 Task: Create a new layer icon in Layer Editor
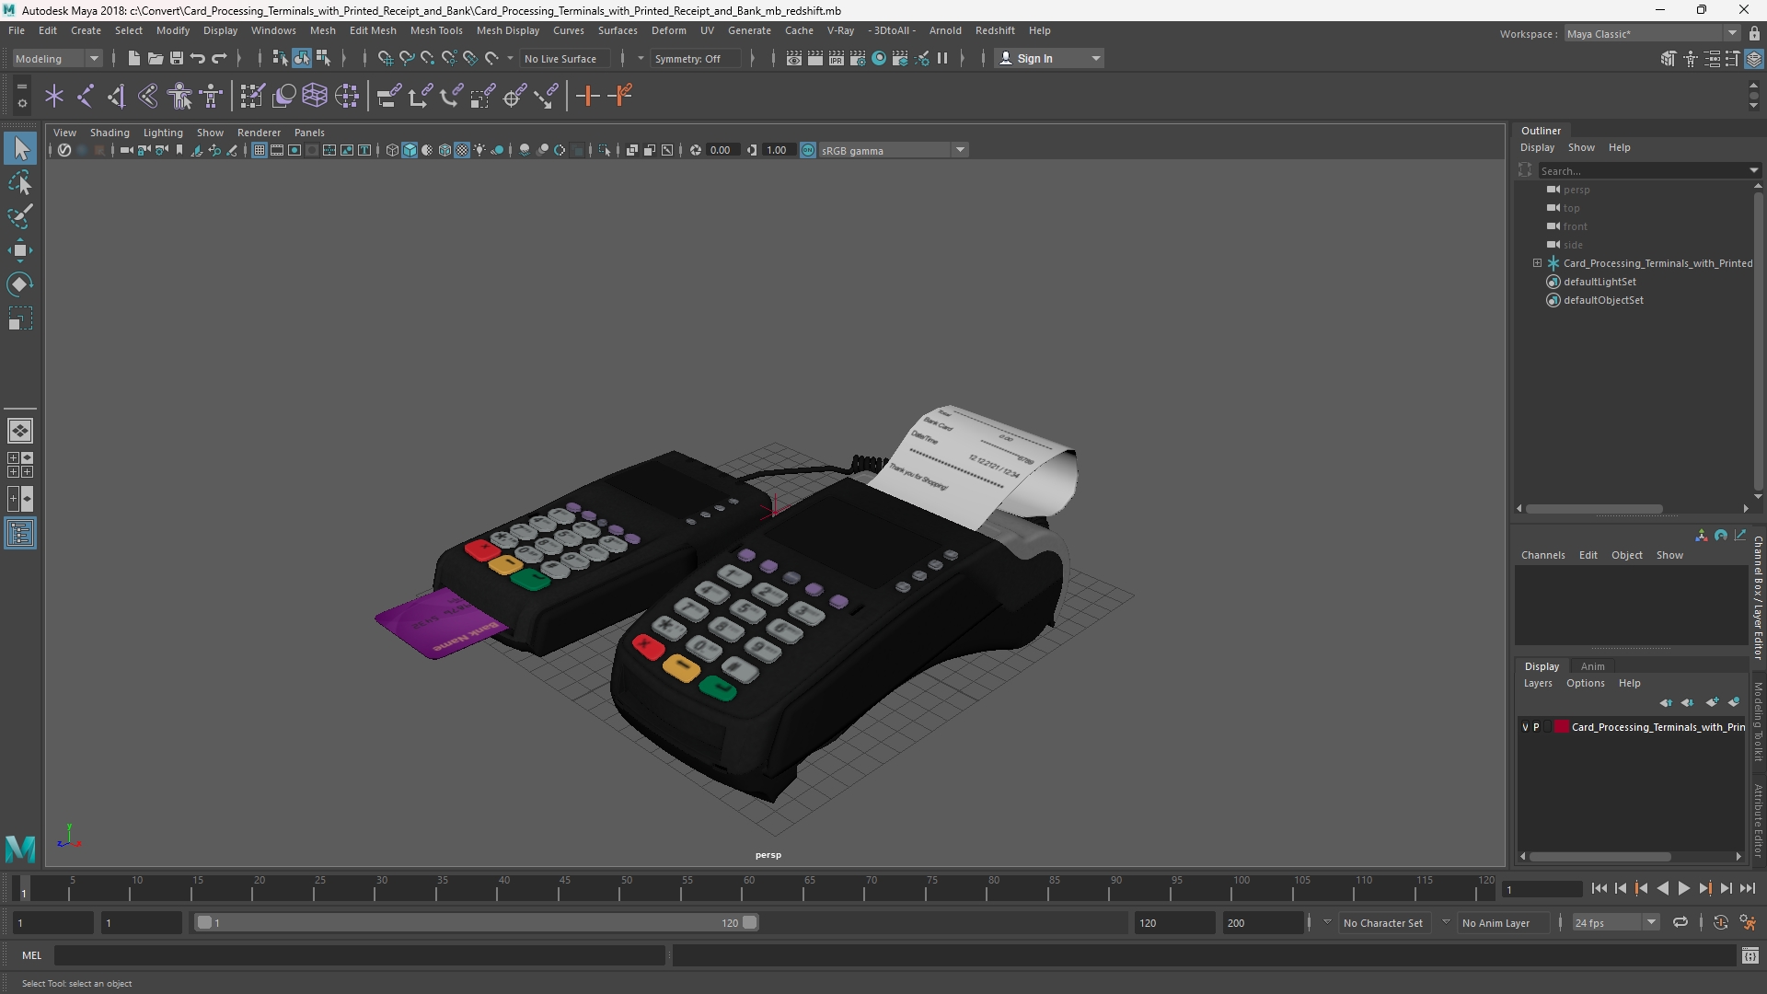1712,702
